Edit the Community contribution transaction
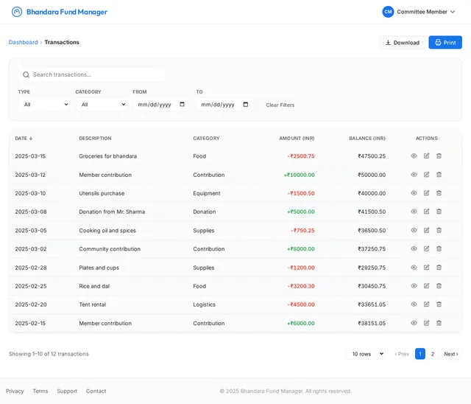Screen dimensions: 471x404 [426, 248]
